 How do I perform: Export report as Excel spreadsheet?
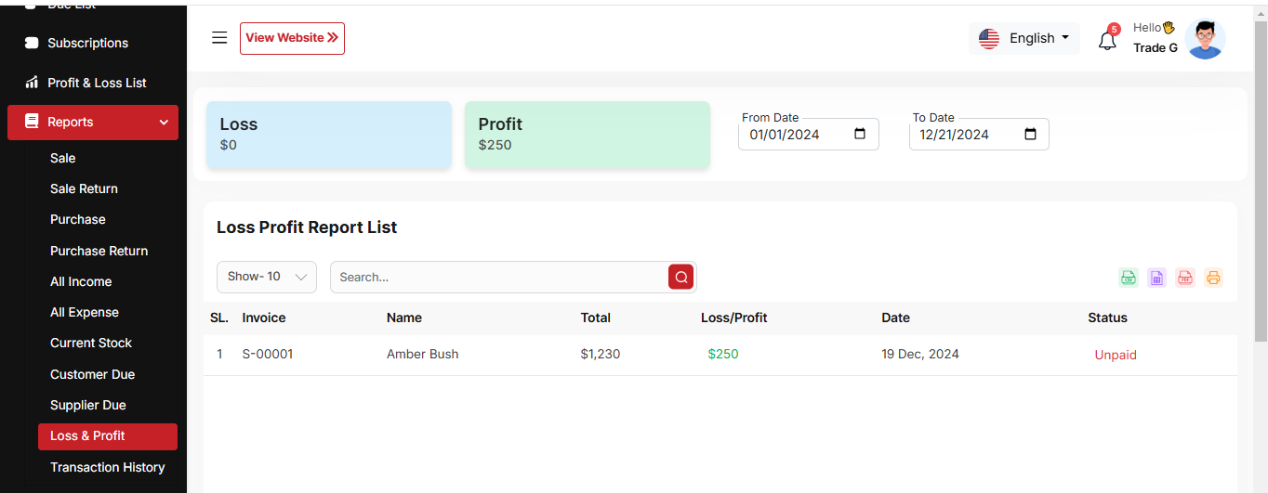(1156, 278)
